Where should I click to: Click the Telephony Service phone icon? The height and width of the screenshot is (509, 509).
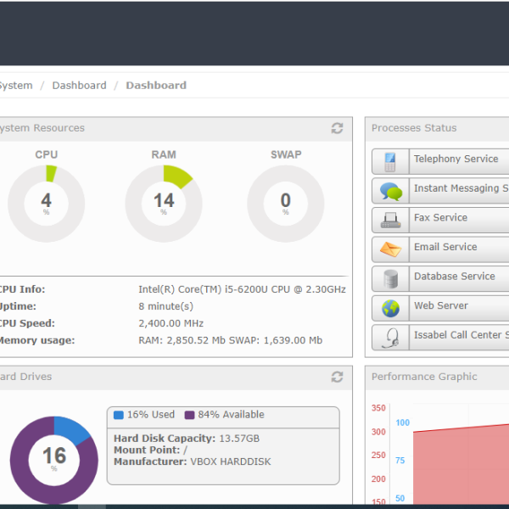pos(390,161)
